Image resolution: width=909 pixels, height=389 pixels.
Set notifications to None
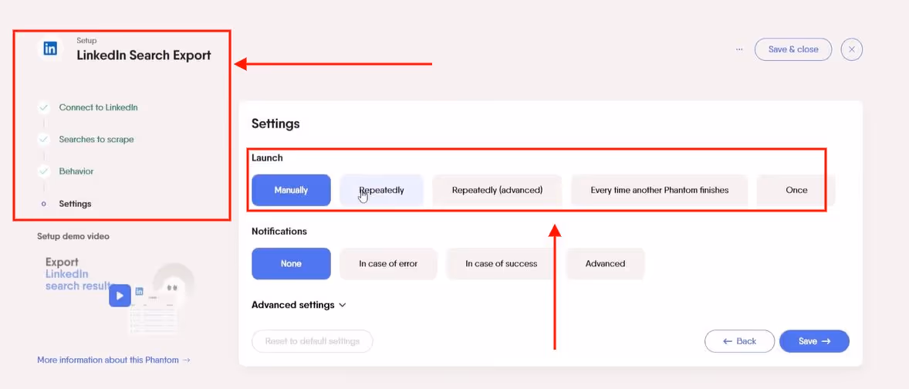click(291, 264)
